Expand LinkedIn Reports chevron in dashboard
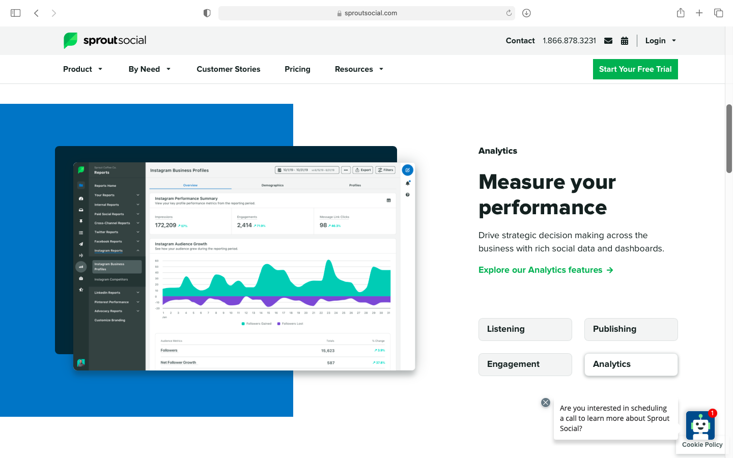The height and width of the screenshot is (458, 733). coord(137,293)
